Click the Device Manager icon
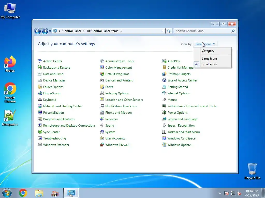 [40, 80]
